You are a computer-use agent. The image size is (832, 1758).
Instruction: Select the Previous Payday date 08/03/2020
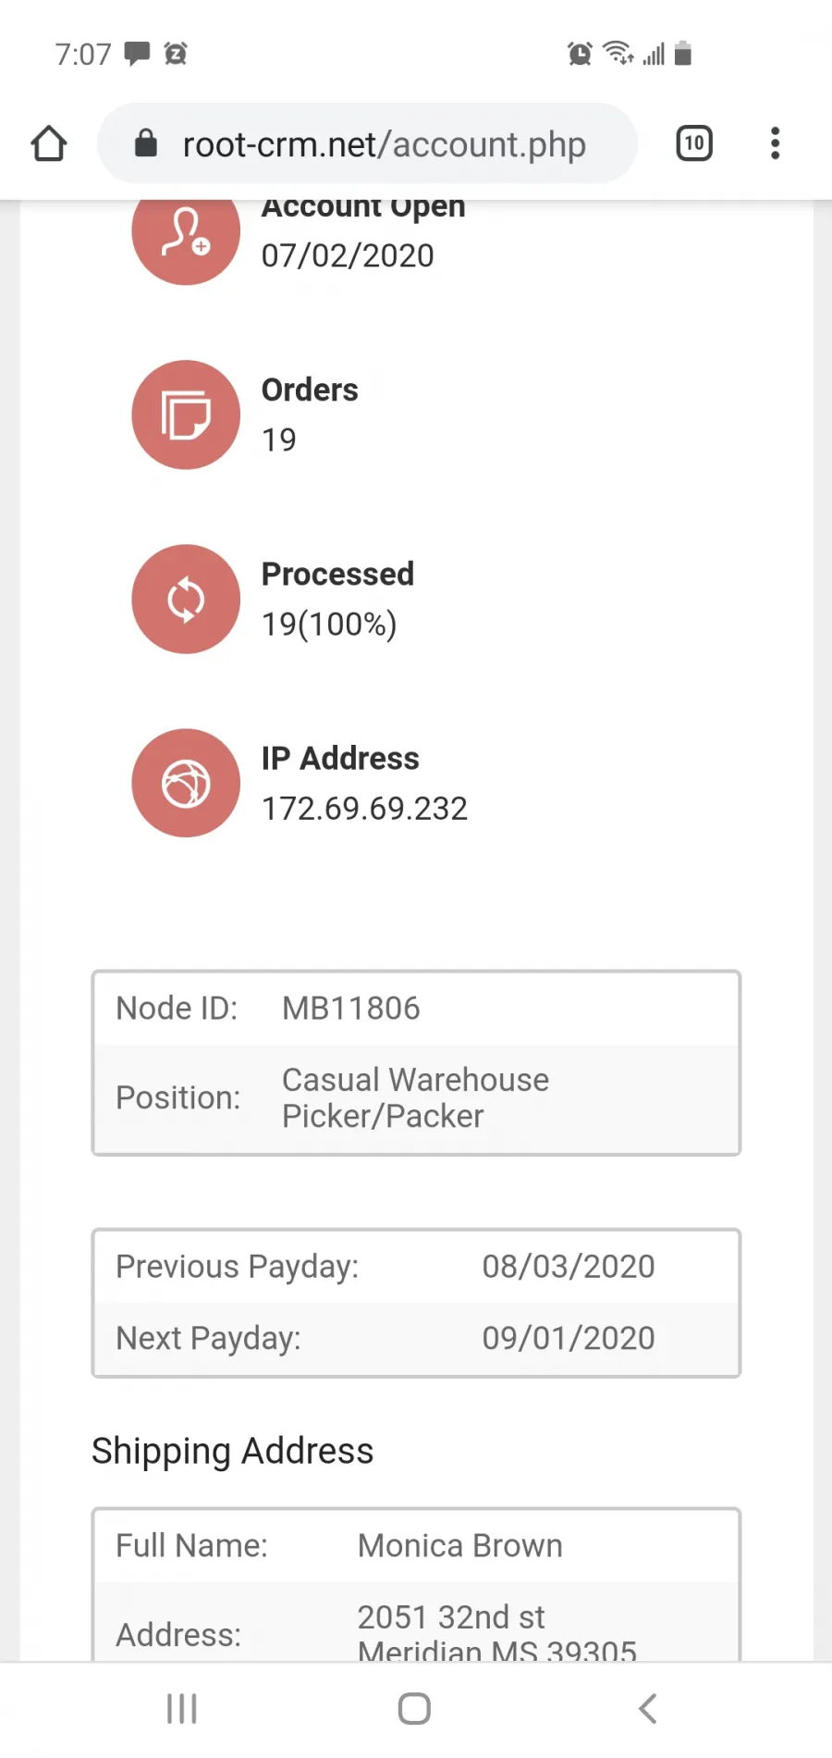(569, 1266)
